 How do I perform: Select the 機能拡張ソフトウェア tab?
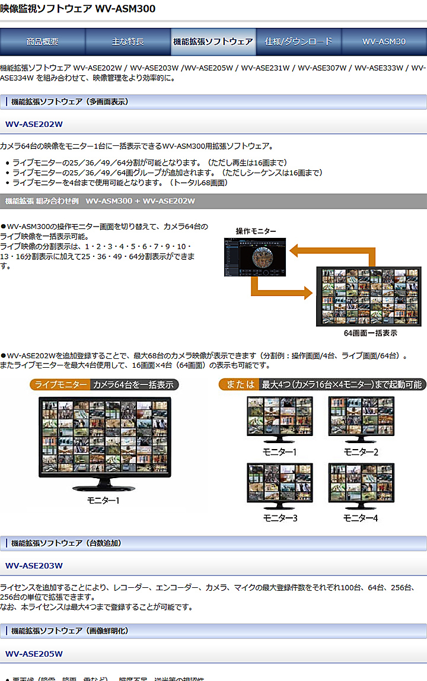[213, 42]
